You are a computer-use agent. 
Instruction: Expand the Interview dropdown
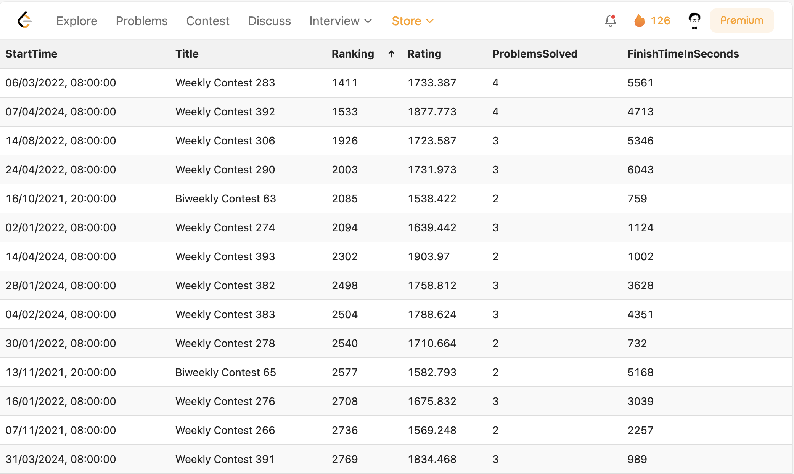coord(341,21)
